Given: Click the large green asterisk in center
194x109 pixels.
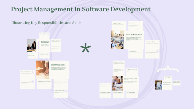Looking at the screenshot, I should [x=85, y=48].
